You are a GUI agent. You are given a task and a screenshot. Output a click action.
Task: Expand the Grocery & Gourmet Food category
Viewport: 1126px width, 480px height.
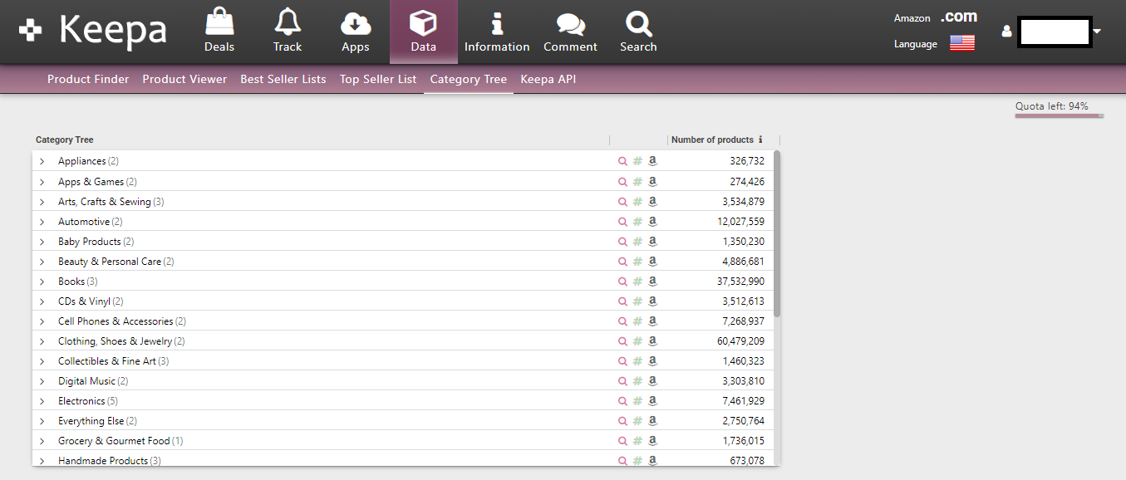[42, 440]
